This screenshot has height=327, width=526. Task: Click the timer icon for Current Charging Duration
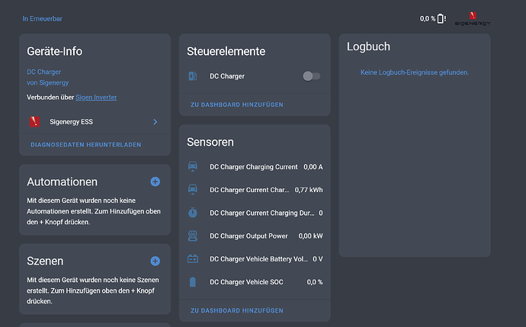pyautogui.click(x=193, y=213)
